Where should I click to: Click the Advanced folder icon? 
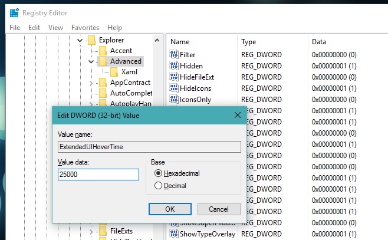103,61
